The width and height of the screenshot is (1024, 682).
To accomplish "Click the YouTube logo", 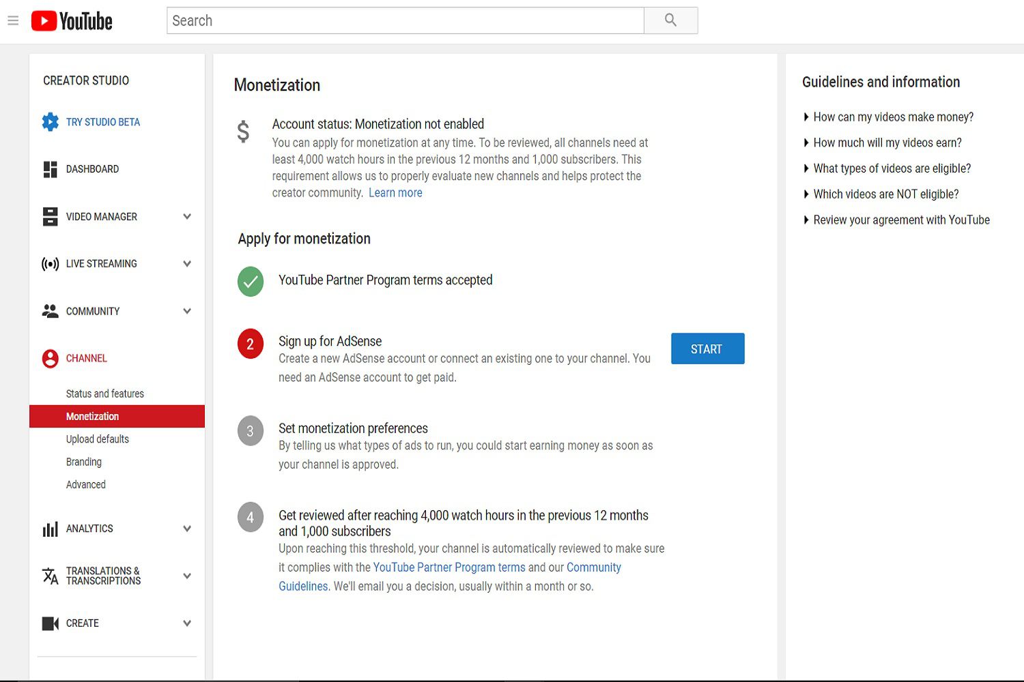I will click(x=72, y=21).
